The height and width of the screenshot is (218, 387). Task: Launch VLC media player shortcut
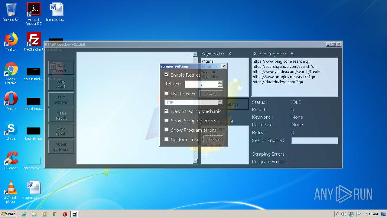11,192
